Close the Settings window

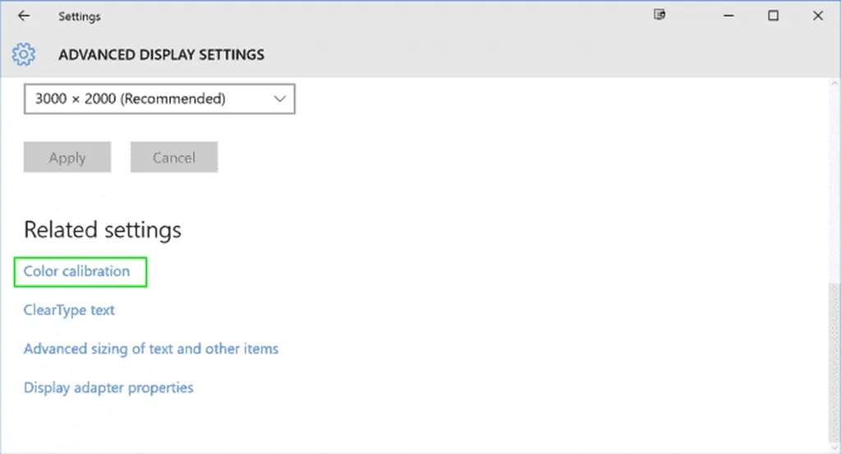818,16
